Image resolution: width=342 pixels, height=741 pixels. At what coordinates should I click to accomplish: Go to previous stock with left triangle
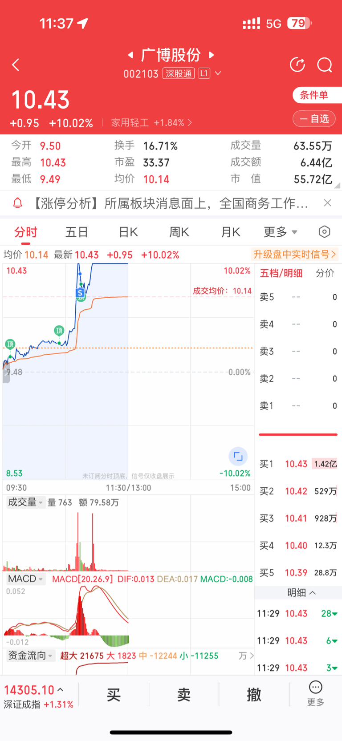click(130, 55)
